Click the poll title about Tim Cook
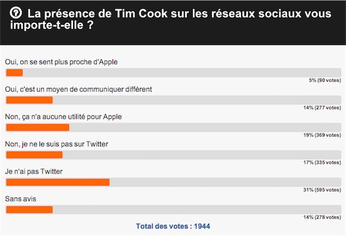Image resolution: width=346 pixels, height=236 pixels. pos(170,19)
